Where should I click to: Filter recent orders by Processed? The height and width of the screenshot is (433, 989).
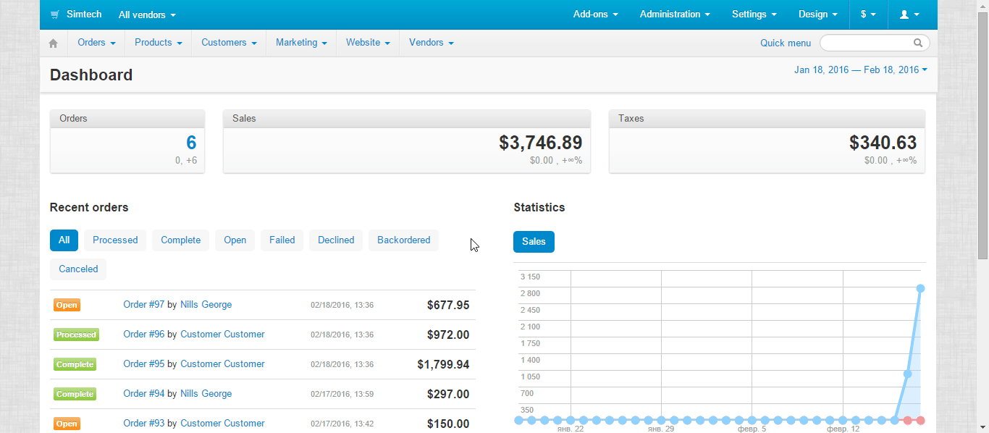coord(115,240)
